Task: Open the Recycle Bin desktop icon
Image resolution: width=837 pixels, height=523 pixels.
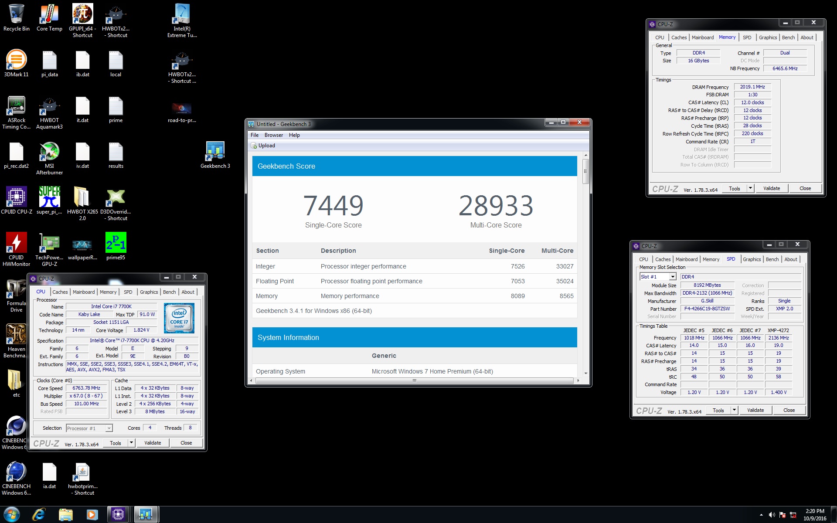Action: coord(16,17)
